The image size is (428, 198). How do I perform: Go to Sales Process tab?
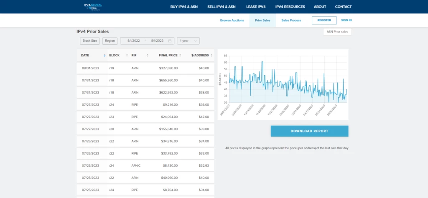pos(291,20)
